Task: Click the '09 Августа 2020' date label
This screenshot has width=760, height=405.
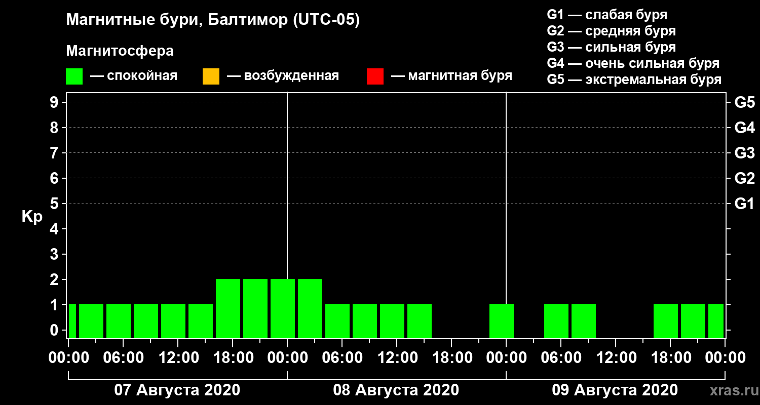Action: pyautogui.click(x=615, y=390)
